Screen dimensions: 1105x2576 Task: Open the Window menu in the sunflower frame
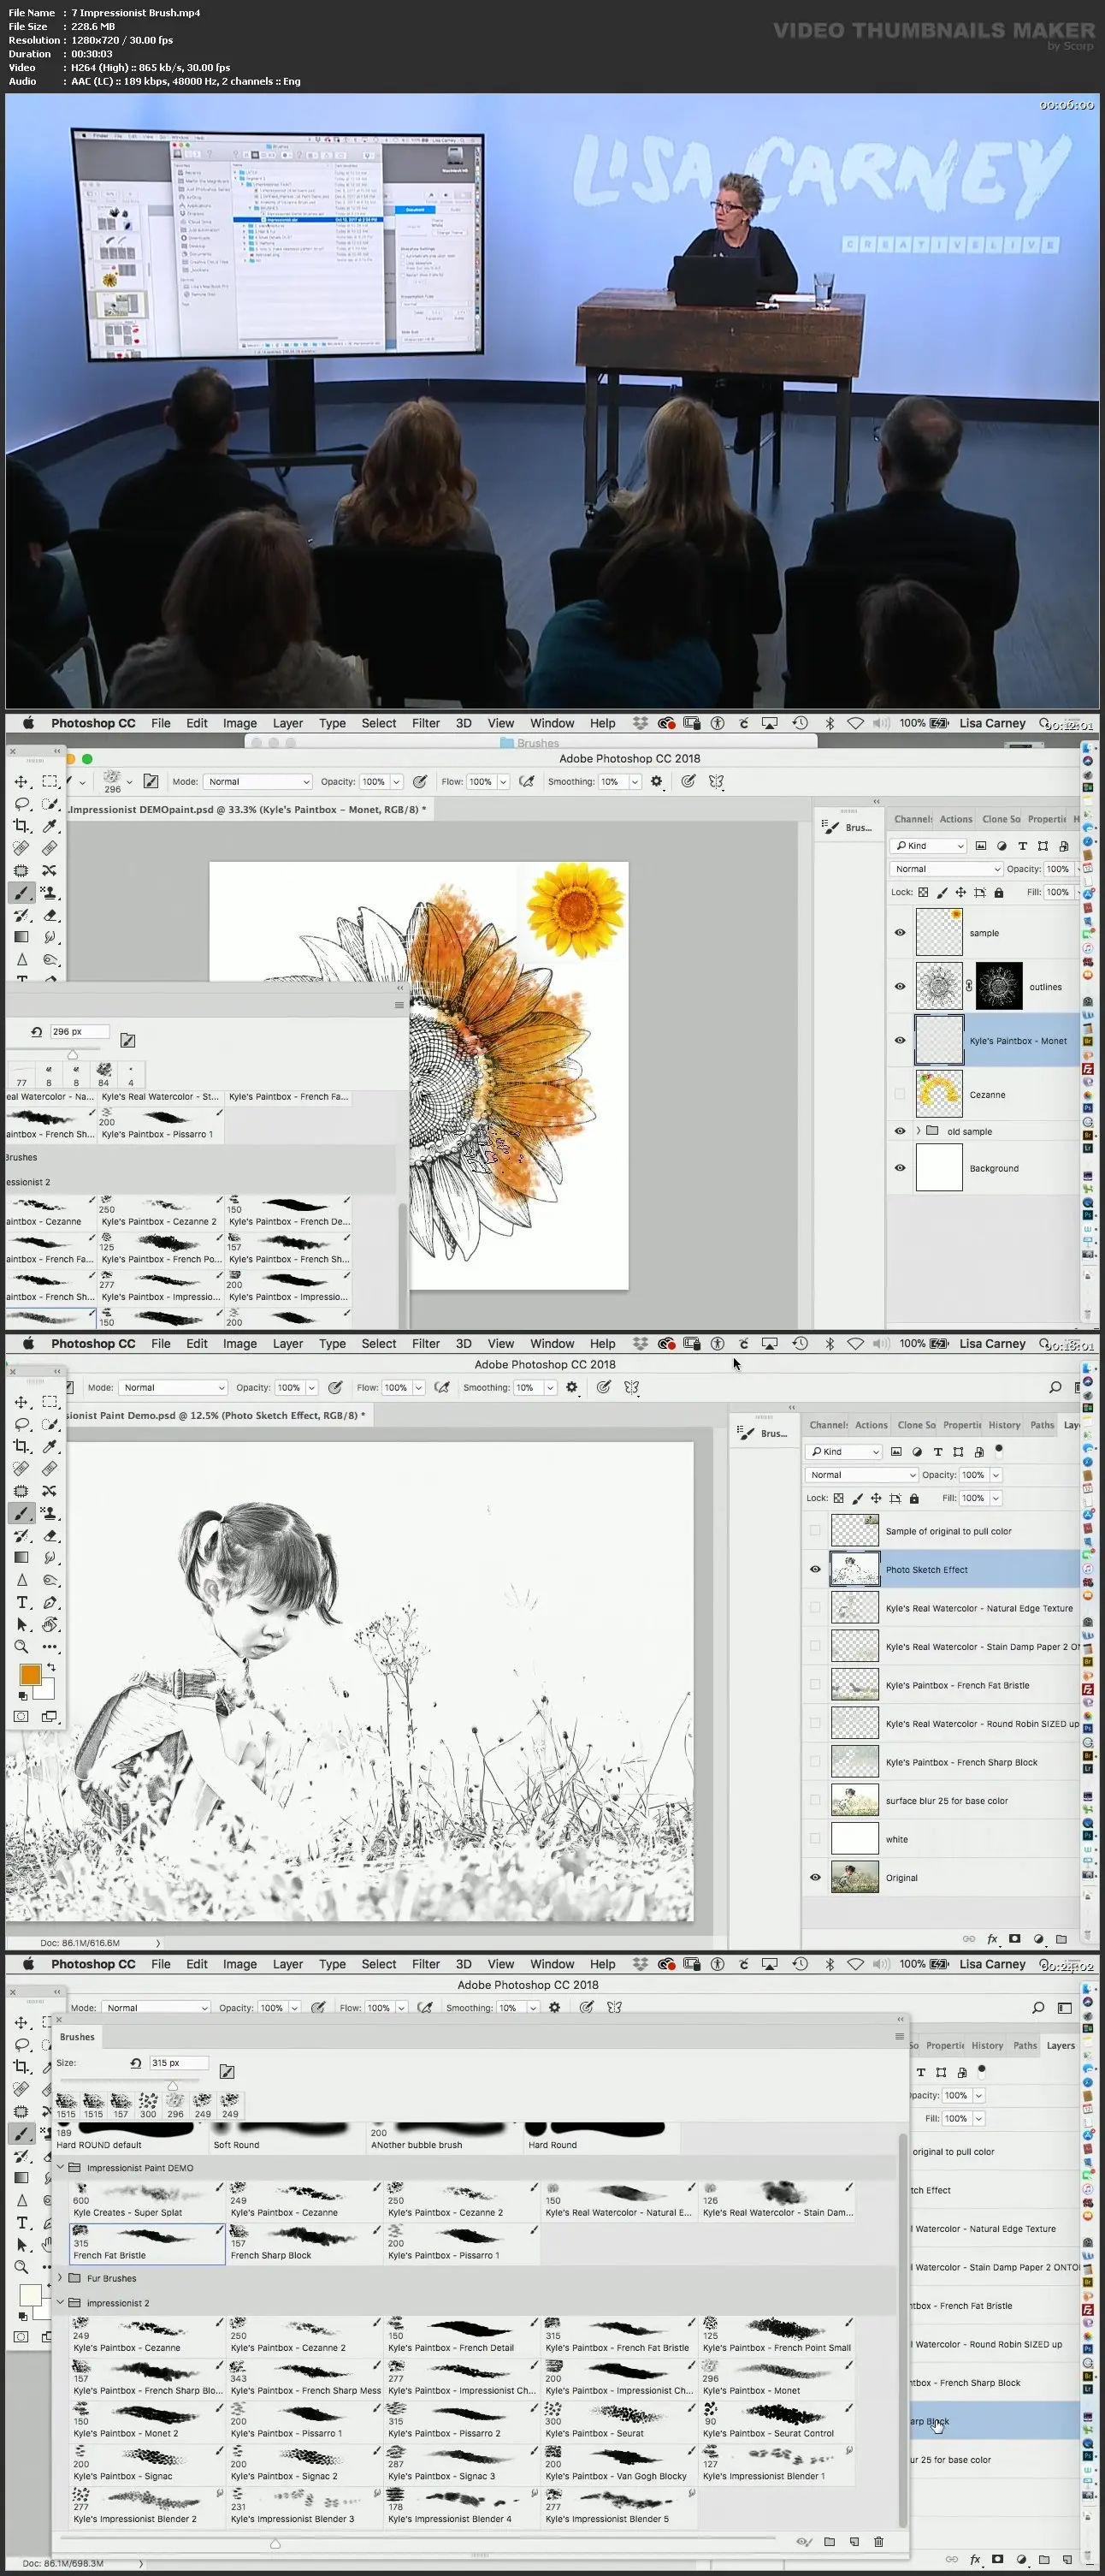pyautogui.click(x=552, y=723)
